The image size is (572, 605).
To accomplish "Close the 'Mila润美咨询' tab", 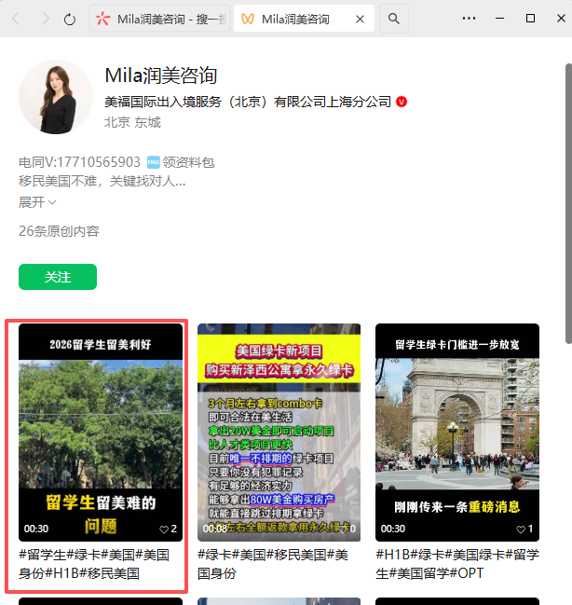I will click(360, 19).
